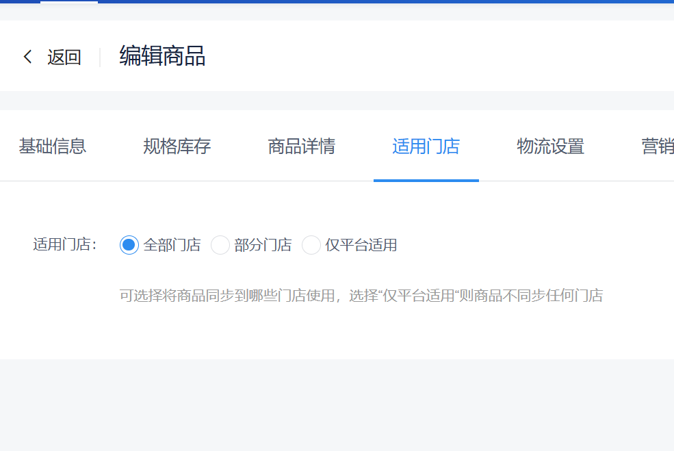
Task: Switch to the 规格库存 tab
Action: [177, 146]
